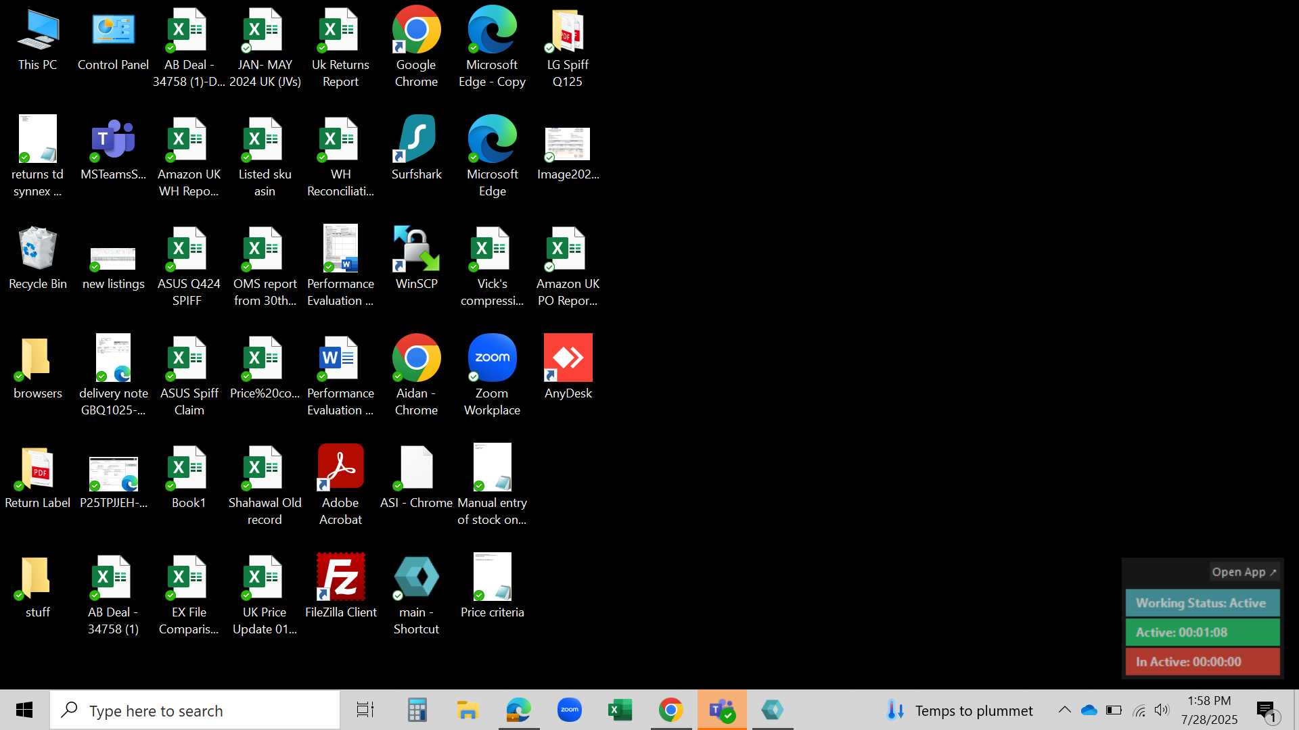
Task: Select the ASUS Q424 SPIFF Excel file
Action: tap(189, 266)
